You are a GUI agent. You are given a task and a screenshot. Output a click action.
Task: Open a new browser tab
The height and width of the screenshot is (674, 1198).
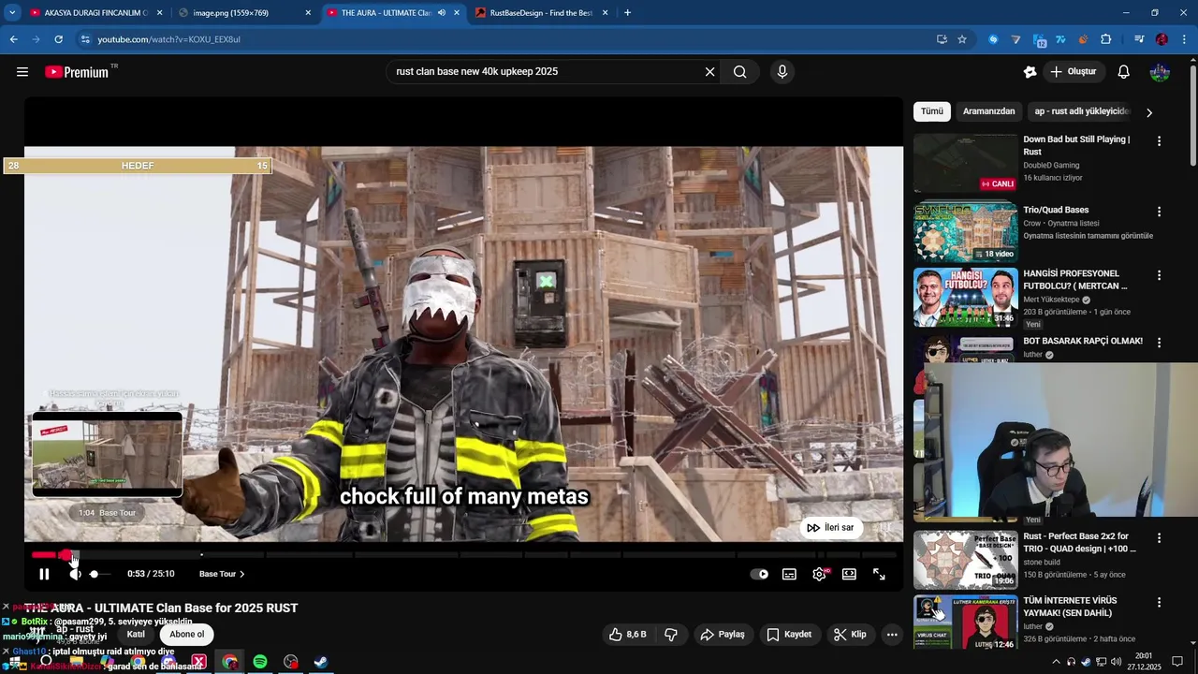(627, 13)
